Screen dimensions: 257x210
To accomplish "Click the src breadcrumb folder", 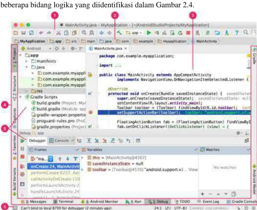I will [71, 41].
